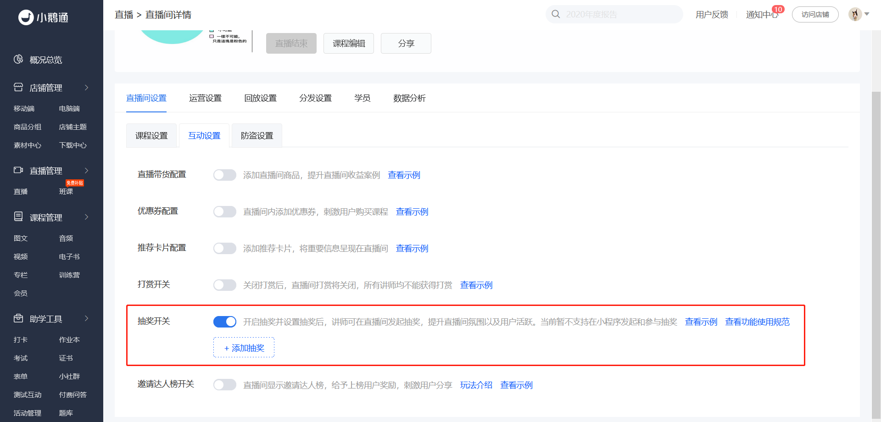
Task: Open 电脑端 in sidebar
Action: pos(69,109)
